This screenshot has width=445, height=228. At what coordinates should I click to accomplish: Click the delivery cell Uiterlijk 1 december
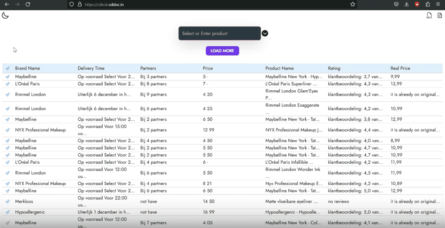pyautogui.click(x=104, y=212)
